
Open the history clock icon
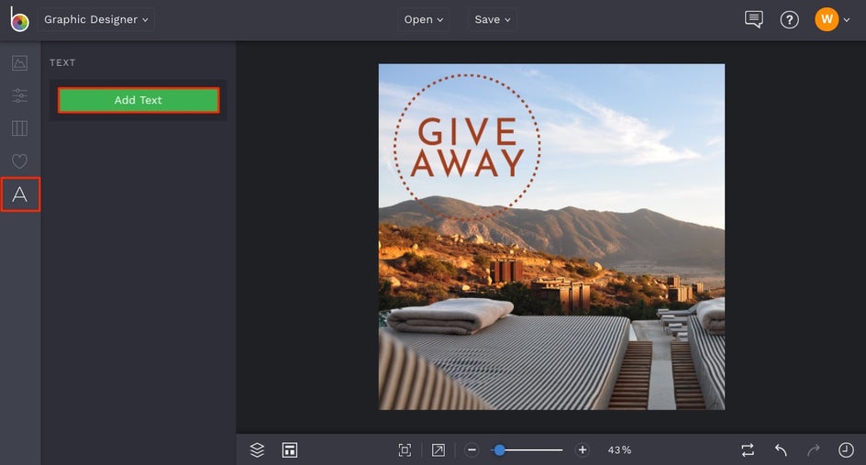coord(846,450)
